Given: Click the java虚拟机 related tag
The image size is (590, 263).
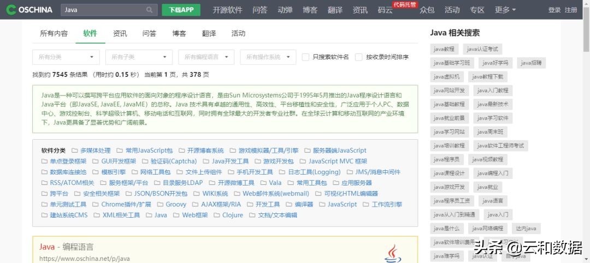Looking at the screenshot, I should coord(447,76).
